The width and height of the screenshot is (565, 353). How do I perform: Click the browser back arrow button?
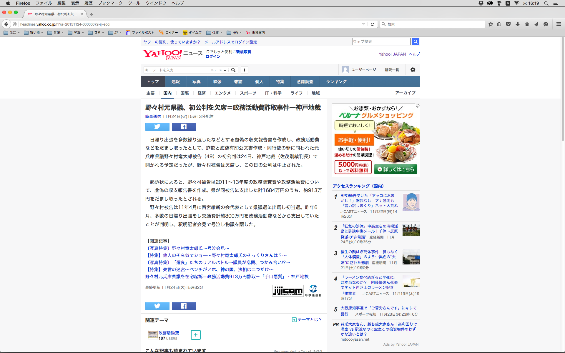6,24
